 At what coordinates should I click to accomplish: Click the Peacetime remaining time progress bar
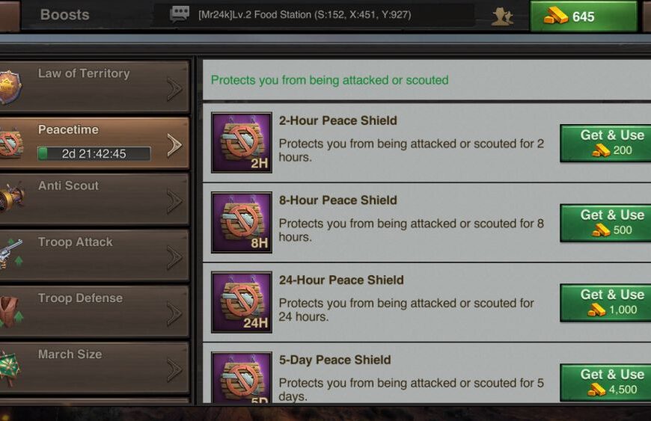click(94, 154)
